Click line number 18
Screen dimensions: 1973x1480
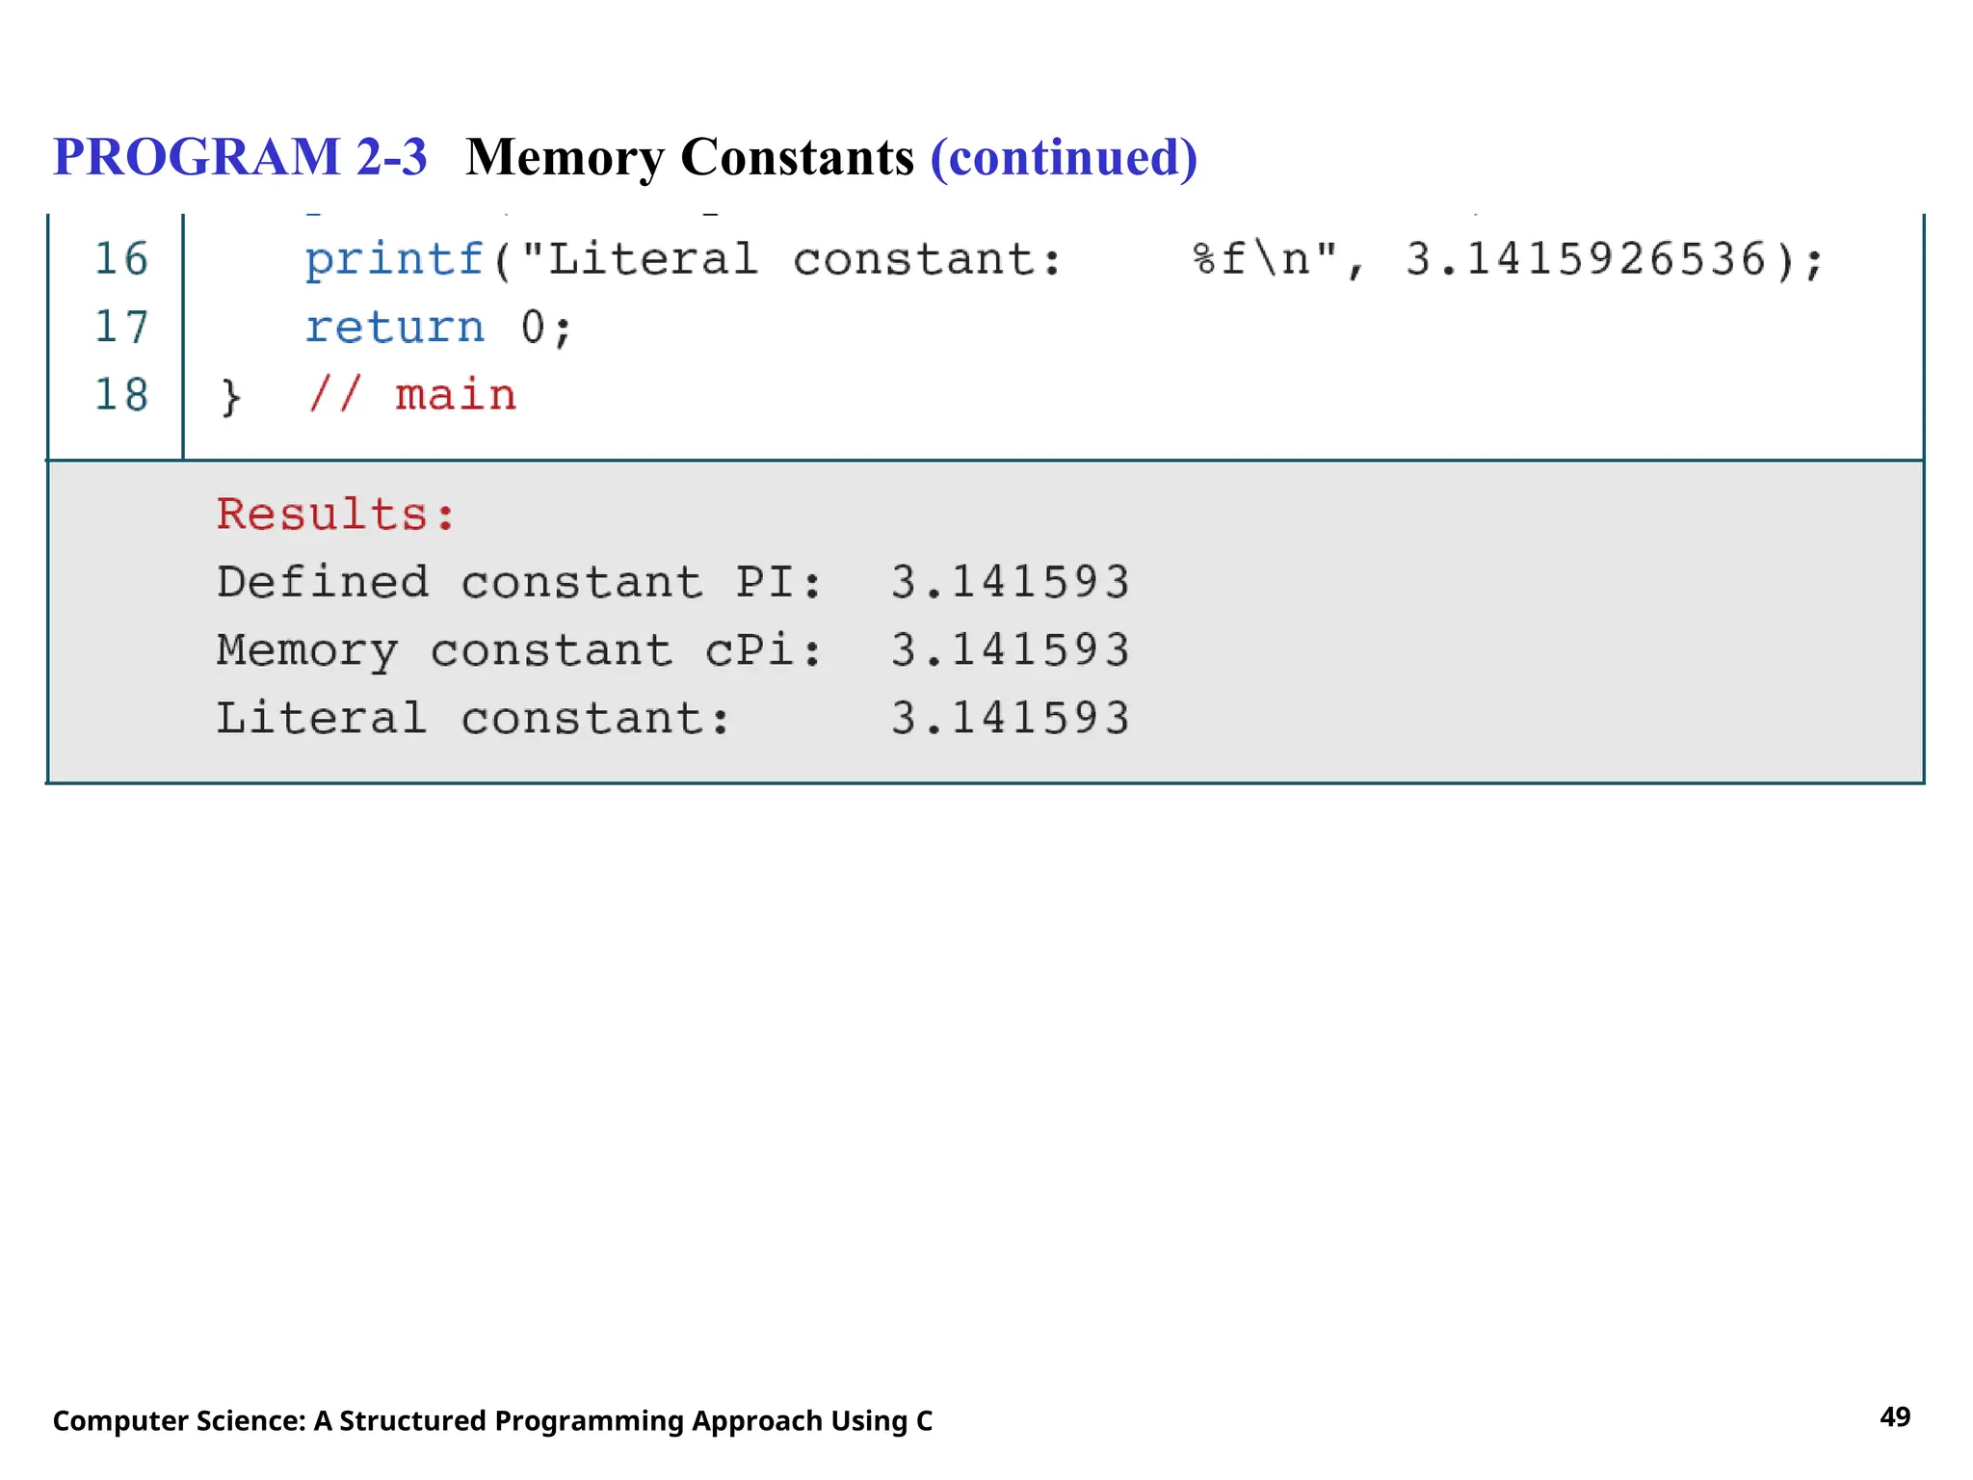pyautogui.click(x=121, y=395)
